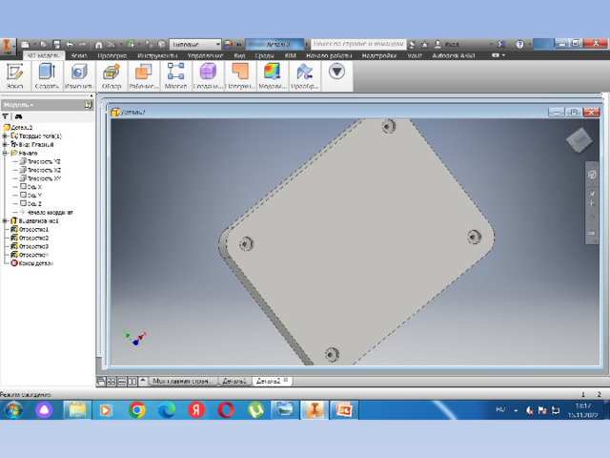Open the Создать panel in the ribbon
Screen dimensions: 610x458
(x=47, y=76)
